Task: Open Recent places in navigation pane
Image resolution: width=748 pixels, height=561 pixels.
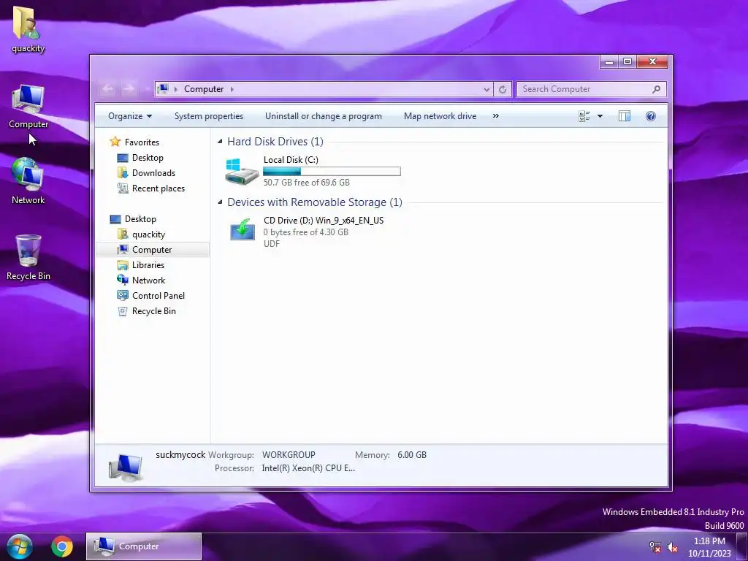Action: click(x=158, y=188)
